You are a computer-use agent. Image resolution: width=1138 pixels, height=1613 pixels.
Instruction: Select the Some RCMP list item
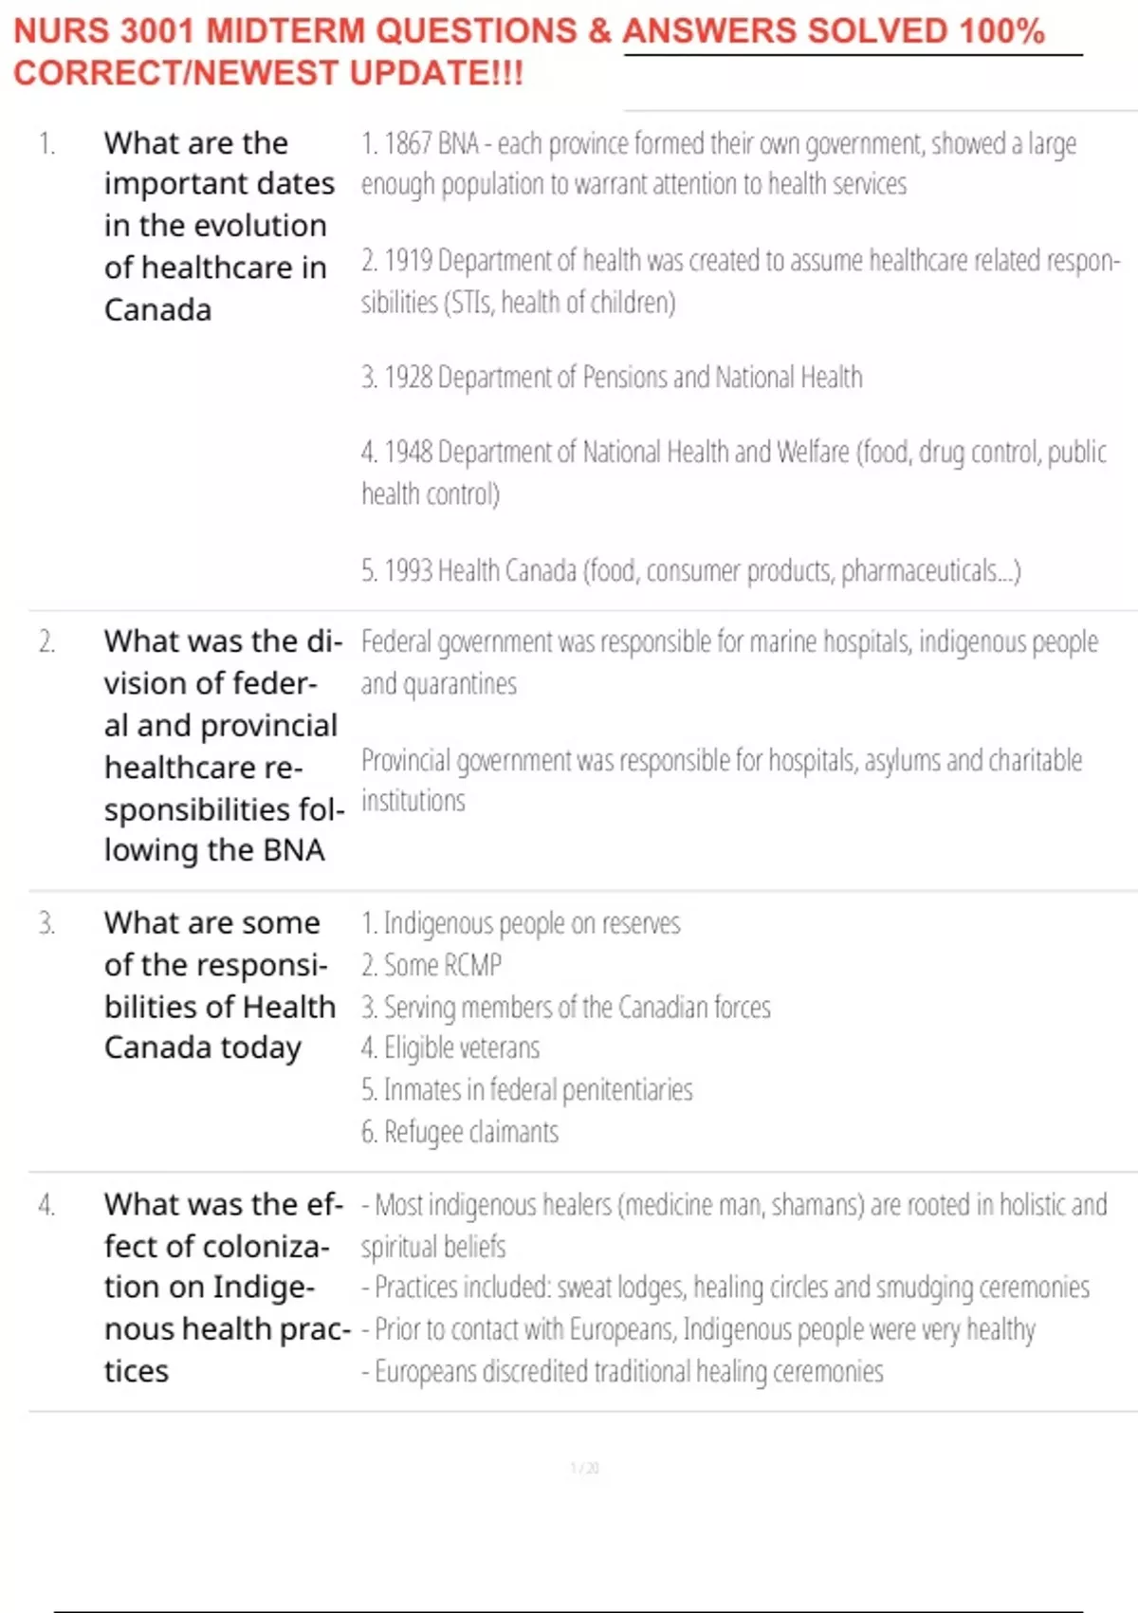click(431, 965)
